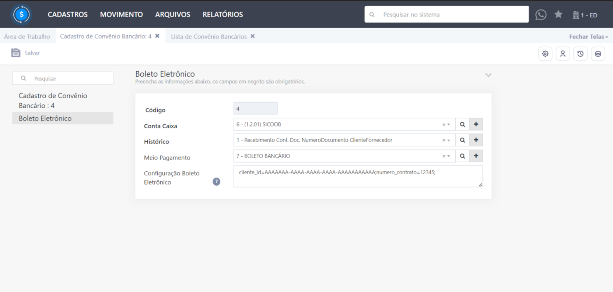
Task: Focus the Pesquisar no sistema field
Action: tap(446, 14)
